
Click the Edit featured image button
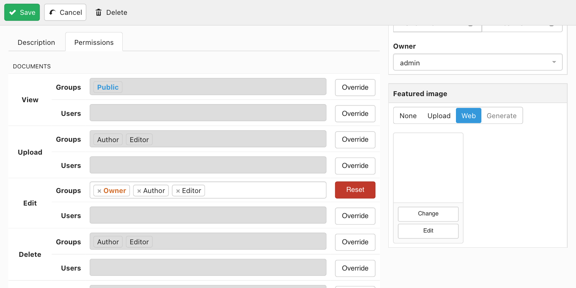pyautogui.click(x=428, y=231)
